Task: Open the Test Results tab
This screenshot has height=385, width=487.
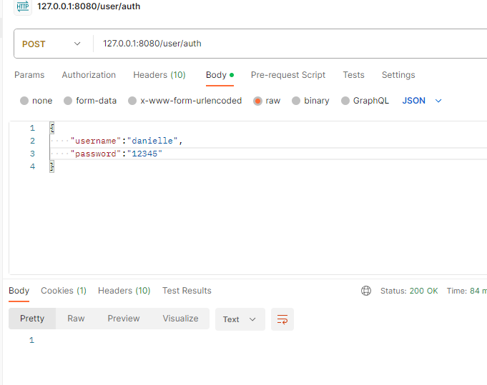Action: 187,291
